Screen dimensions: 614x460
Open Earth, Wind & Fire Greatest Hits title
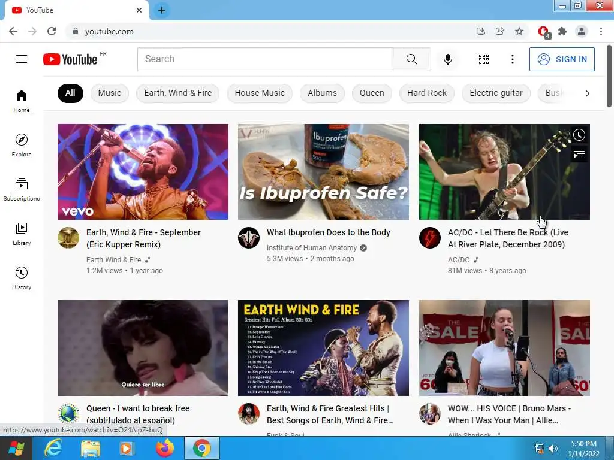tap(330, 414)
